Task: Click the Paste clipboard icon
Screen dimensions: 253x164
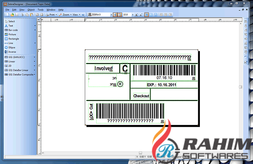Action: [32, 15]
